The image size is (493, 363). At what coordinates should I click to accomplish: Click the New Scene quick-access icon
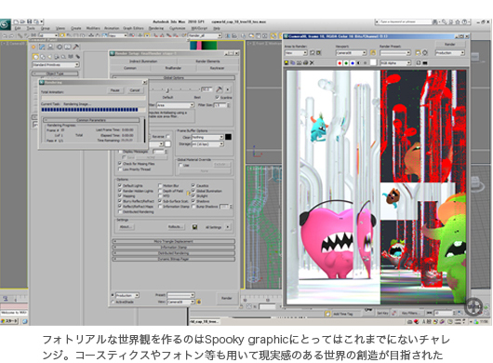[x=16, y=21]
